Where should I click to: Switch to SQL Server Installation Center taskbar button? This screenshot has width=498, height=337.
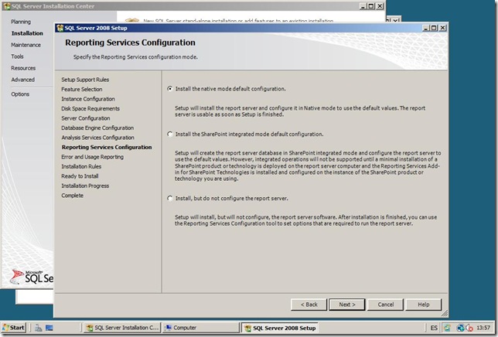pyautogui.click(x=123, y=328)
